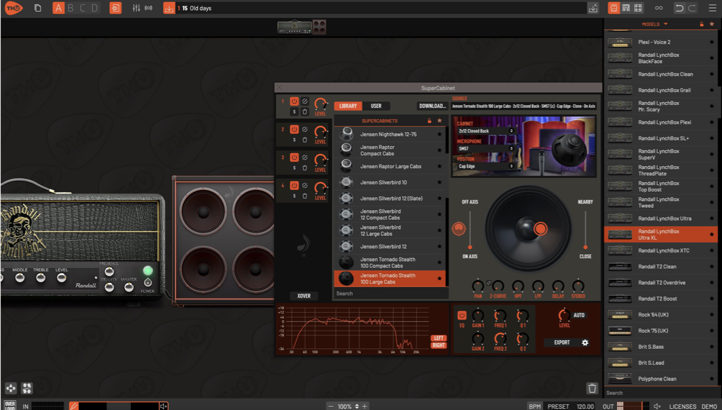Select variation D

[x=94, y=8]
